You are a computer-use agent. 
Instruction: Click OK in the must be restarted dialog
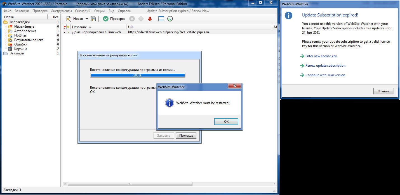point(226,122)
